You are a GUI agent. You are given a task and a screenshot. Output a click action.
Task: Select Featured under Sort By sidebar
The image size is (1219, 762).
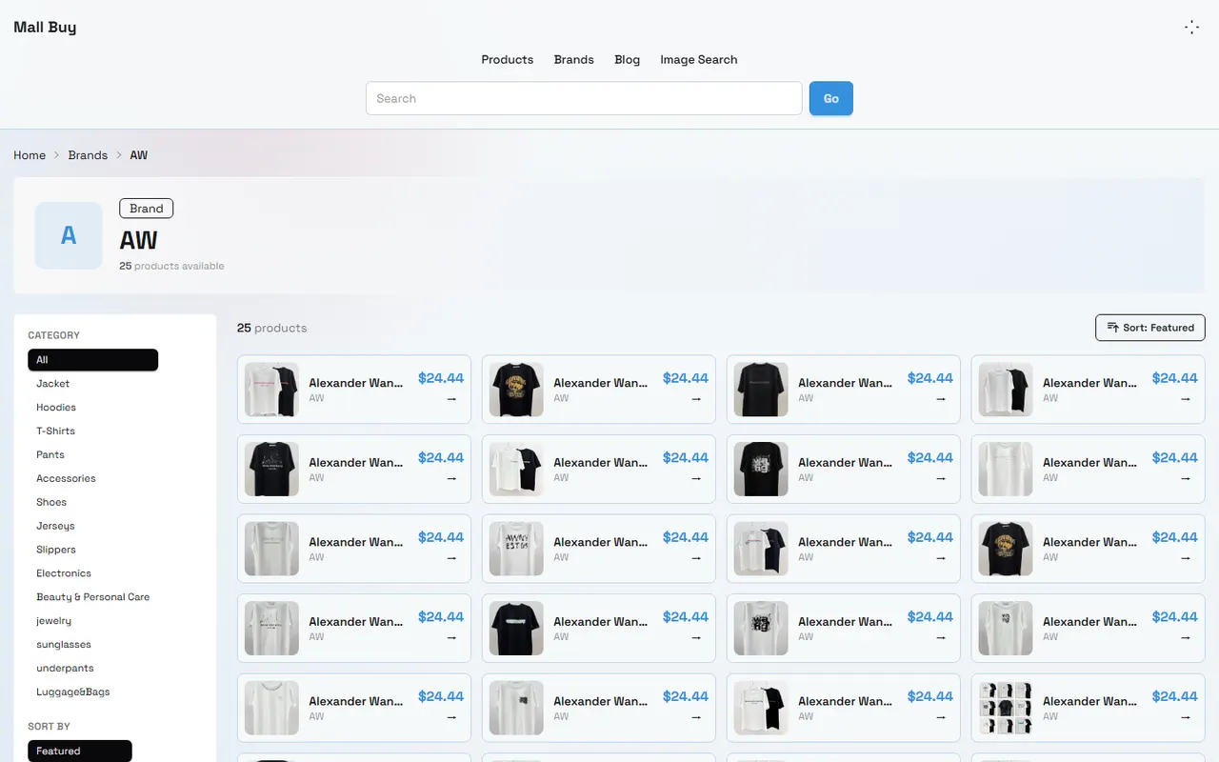click(x=80, y=752)
